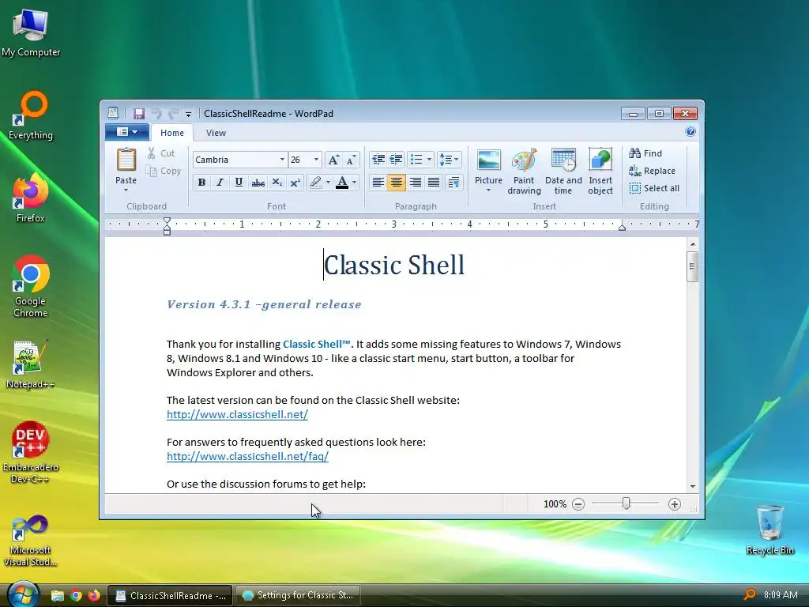This screenshot has height=607, width=809.
Task: Toggle Superscript formatting
Action: pos(295,183)
